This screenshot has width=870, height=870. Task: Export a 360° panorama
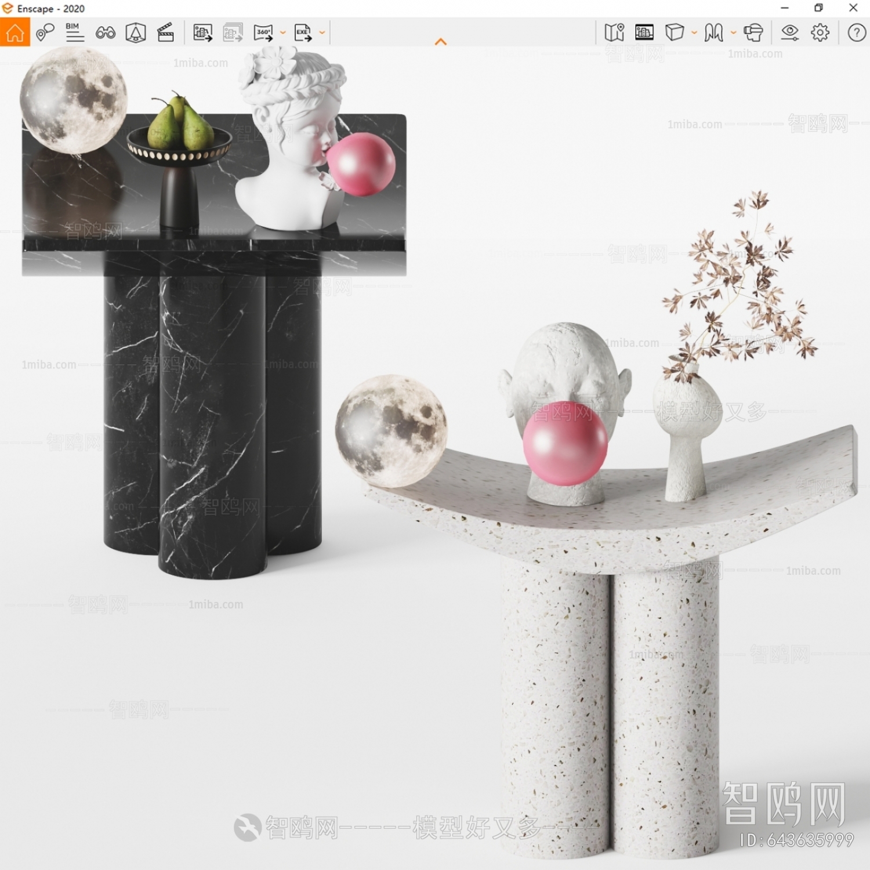(x=264, y=32)
